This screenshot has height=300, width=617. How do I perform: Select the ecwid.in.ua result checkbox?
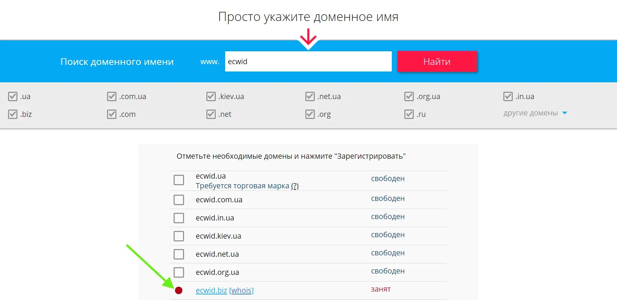click(x=179, y=218)
